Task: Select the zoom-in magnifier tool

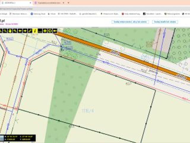Action: pos(5,31)
